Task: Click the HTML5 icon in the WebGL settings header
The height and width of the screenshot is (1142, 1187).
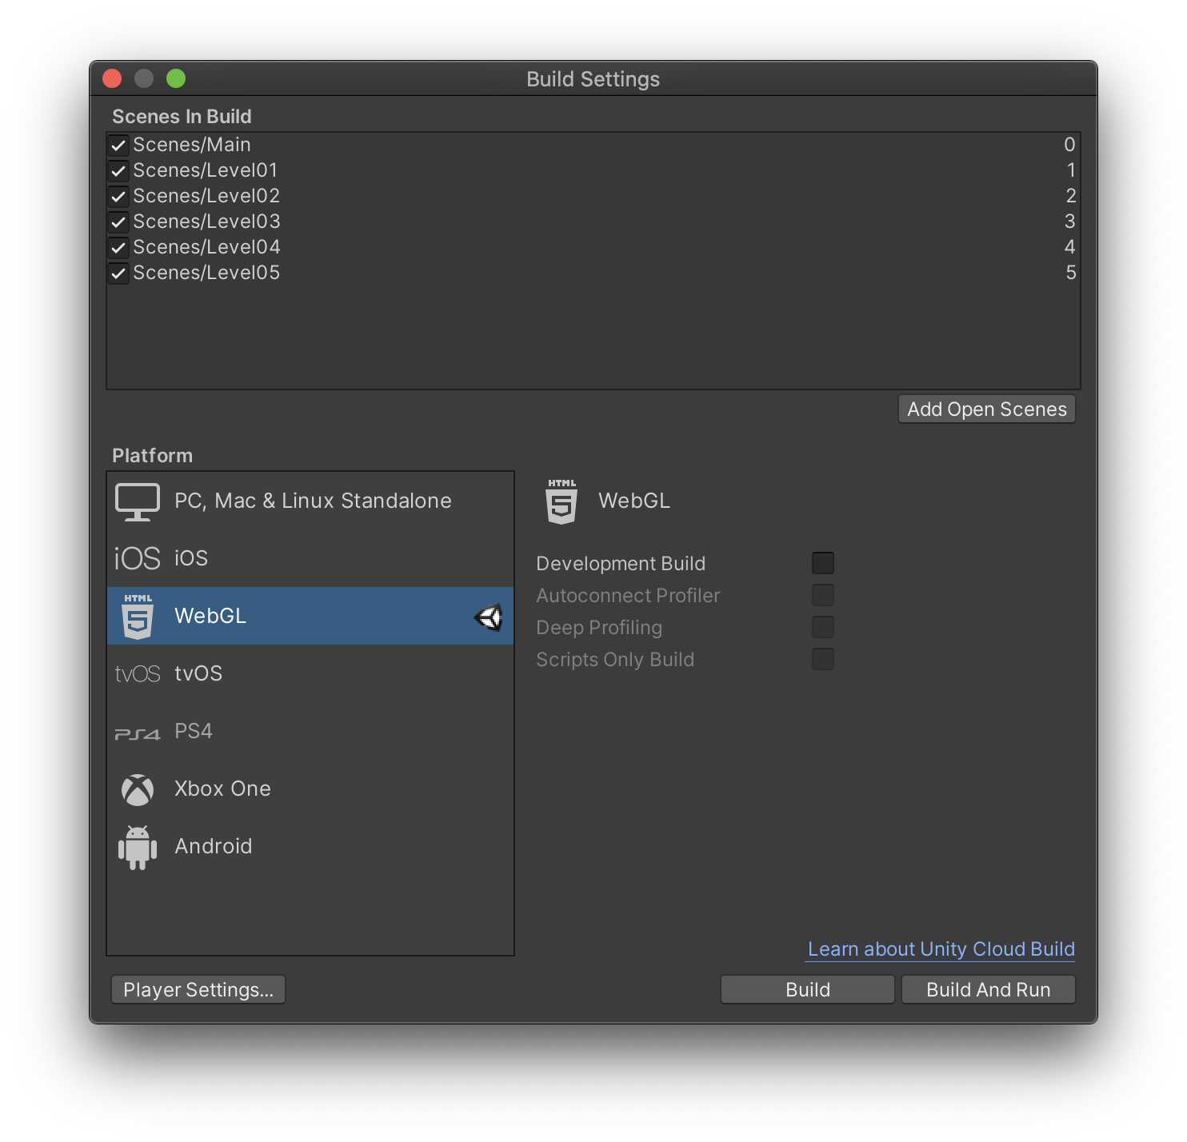Action: pyautogui.click(x=562, y=501)
